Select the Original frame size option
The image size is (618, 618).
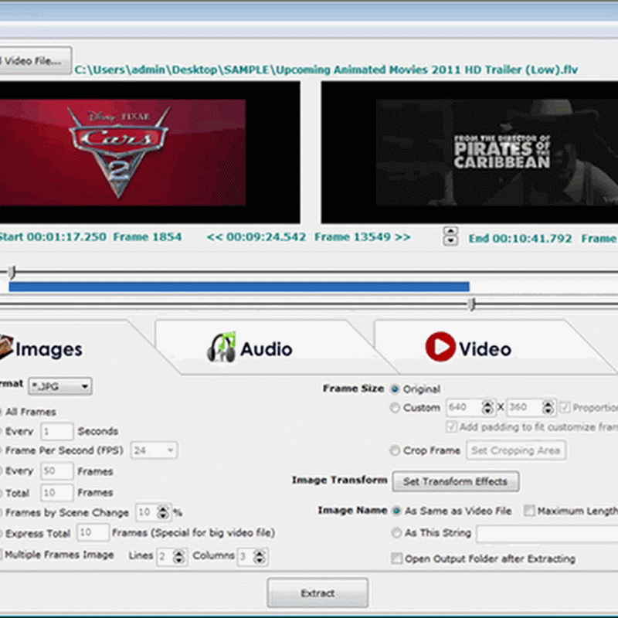[x=395, y=389]
